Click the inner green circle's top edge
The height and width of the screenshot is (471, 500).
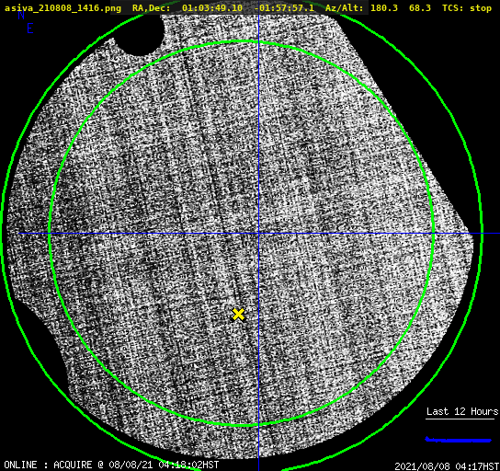click(x=243, y=41)
